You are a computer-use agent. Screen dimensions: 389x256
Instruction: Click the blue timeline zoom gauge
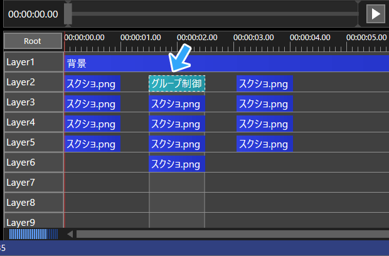33,234
